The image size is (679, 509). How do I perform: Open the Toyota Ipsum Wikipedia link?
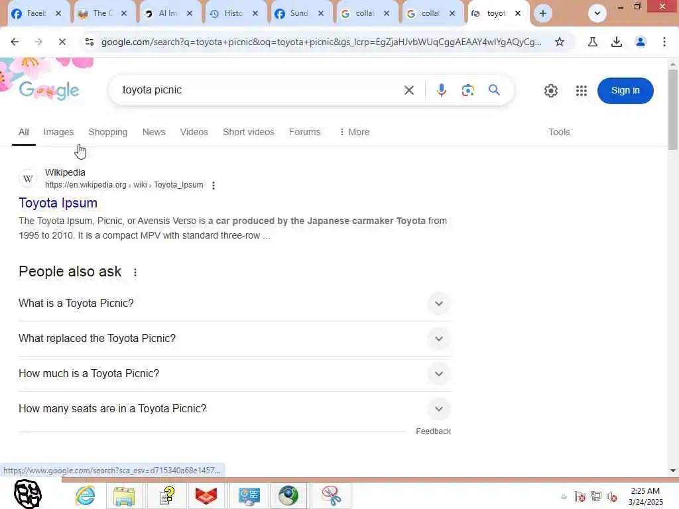coord(58,203)
